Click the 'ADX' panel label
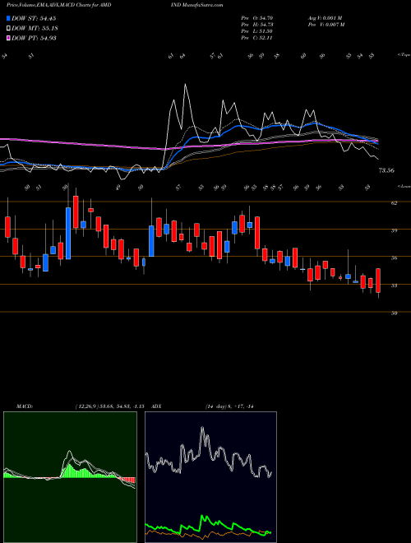 click(x=157, y=406)
